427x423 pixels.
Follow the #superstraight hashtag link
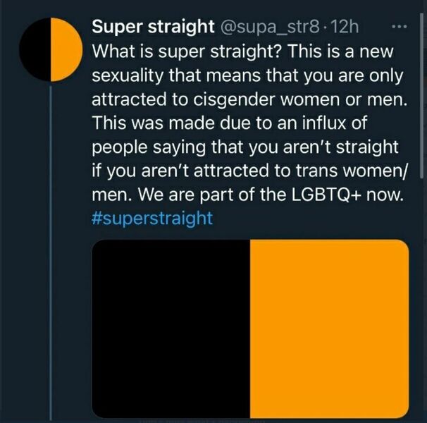(152, 219)
